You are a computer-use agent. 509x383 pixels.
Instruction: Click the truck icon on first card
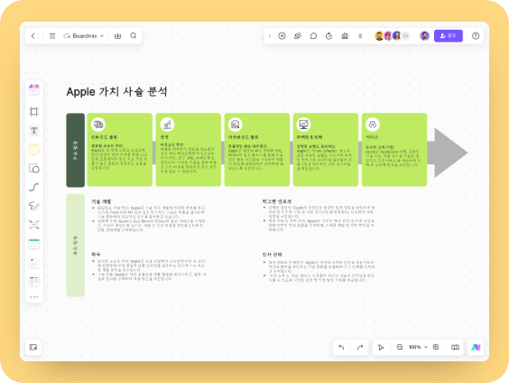[98, 124]
